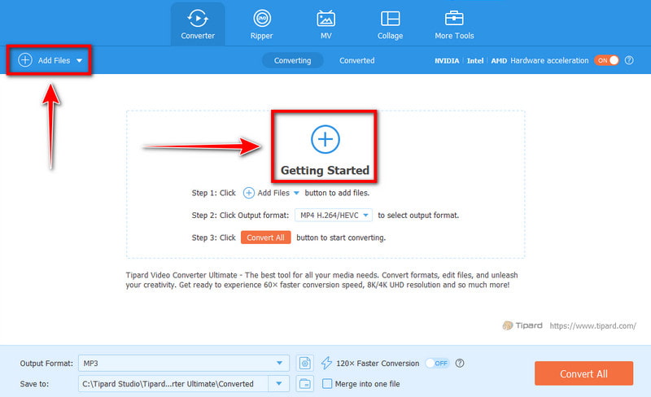Open the https://www.tipard.com/ link
Image resolution: width=651 pixels, height=397 pixels.
click(x=592, y=325)
